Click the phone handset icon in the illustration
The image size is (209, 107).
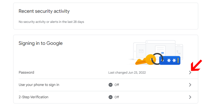pyautogui.click(x=179, y=52)
